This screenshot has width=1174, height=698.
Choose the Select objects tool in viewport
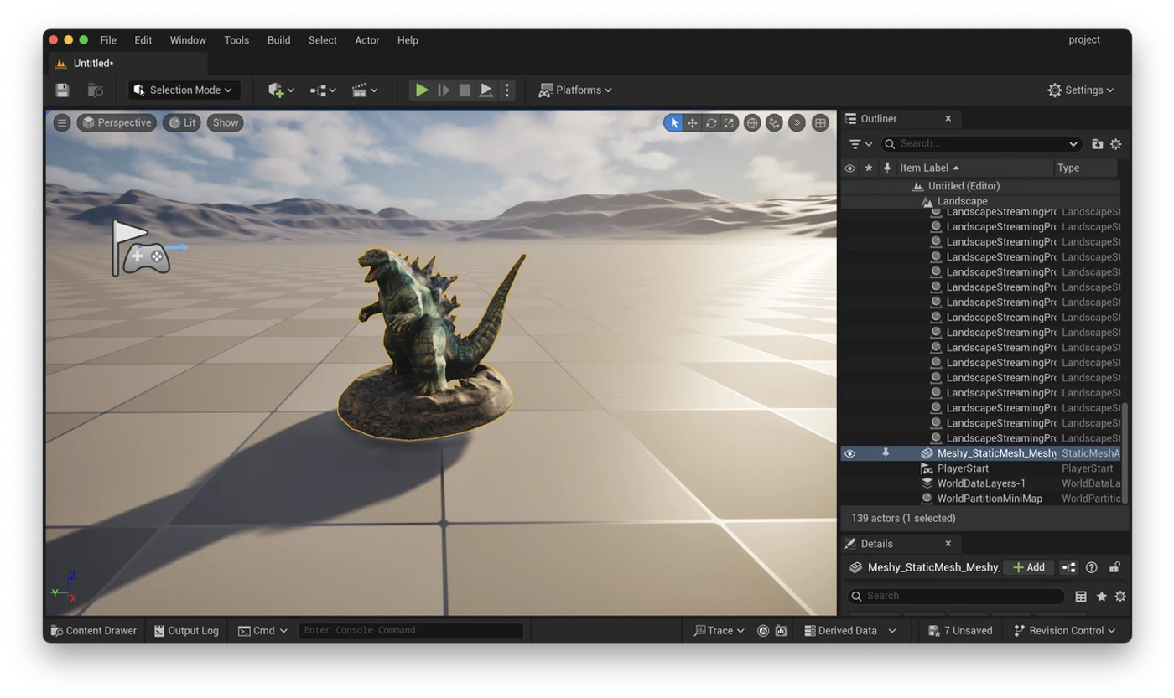(x=673, y=123)
